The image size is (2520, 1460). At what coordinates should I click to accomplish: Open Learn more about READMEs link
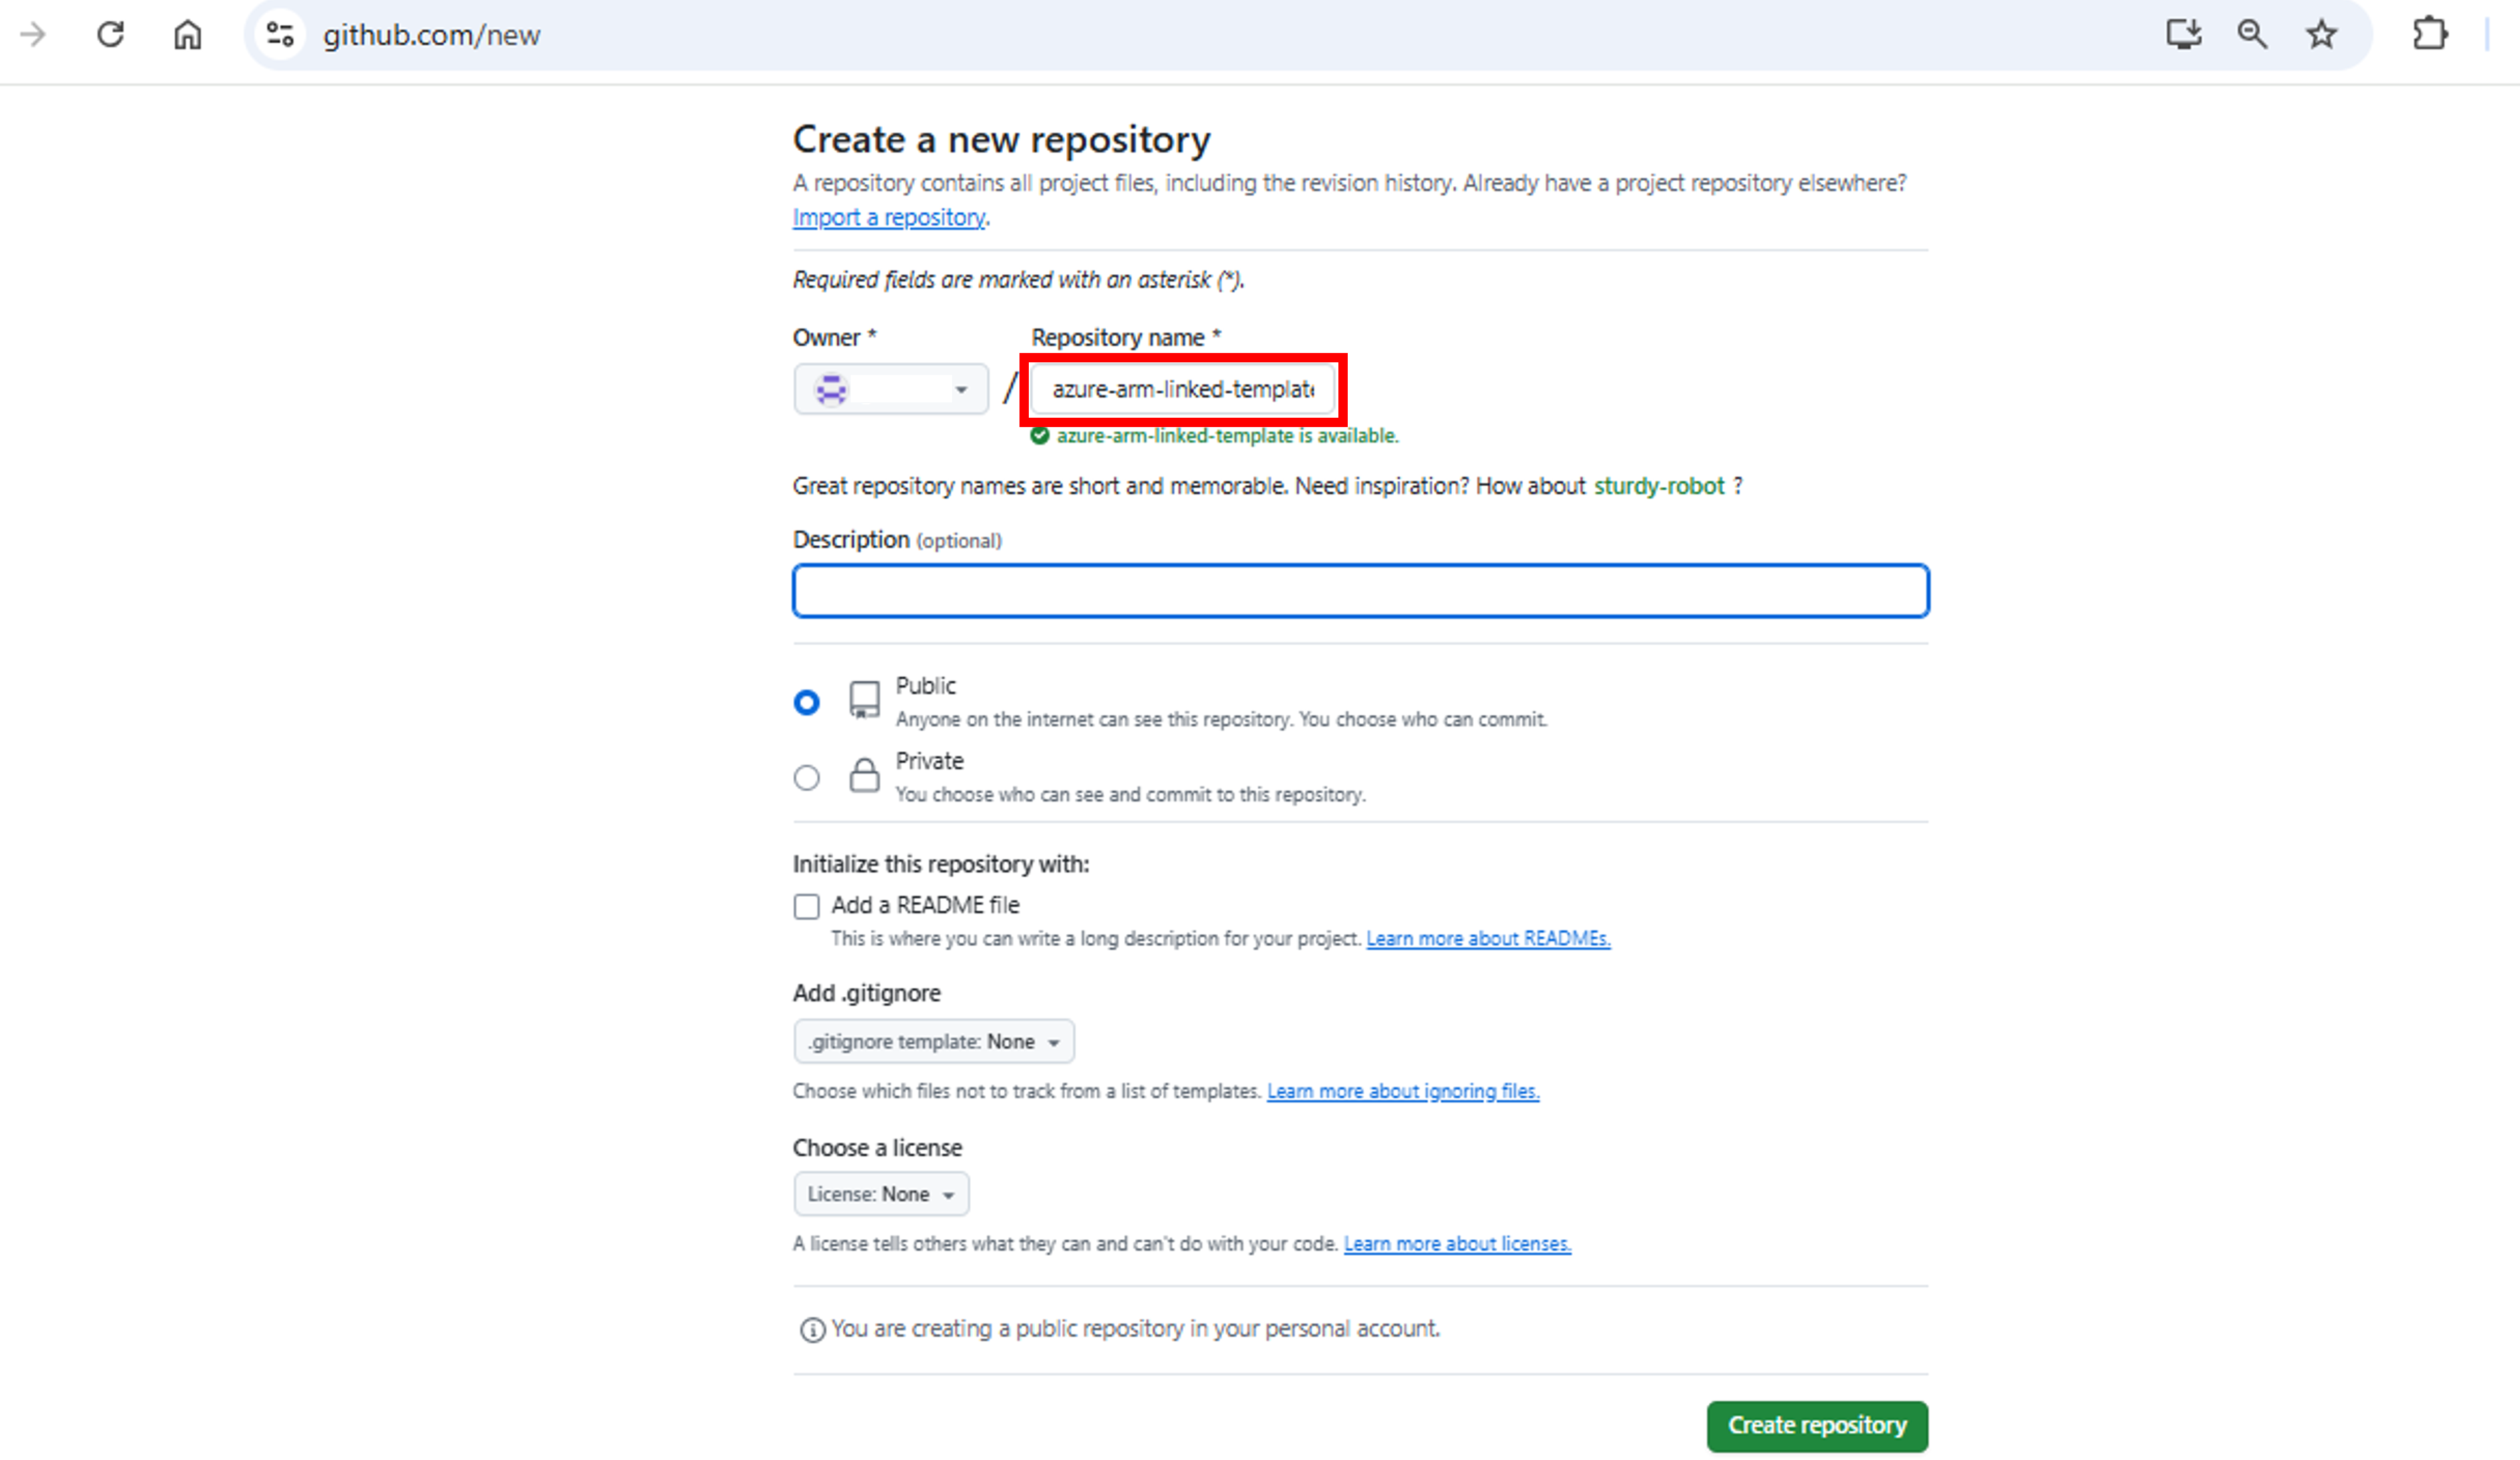point(1488,938)
